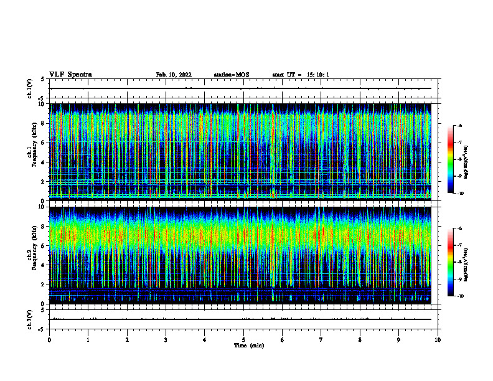Click the "-10" label on ch.2 color scale
The image size is (493, 381).
pos(460,296)
